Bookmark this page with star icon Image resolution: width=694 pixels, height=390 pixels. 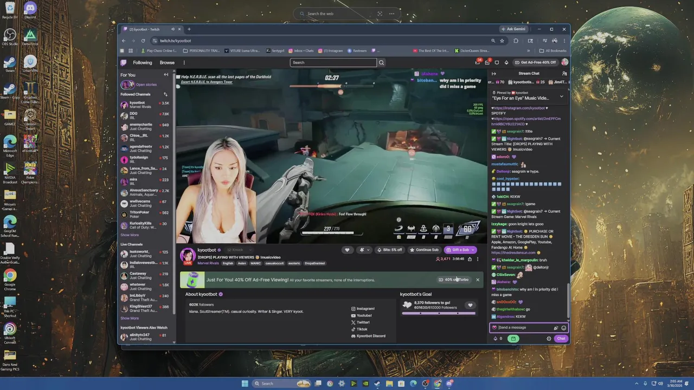(502, 41)
